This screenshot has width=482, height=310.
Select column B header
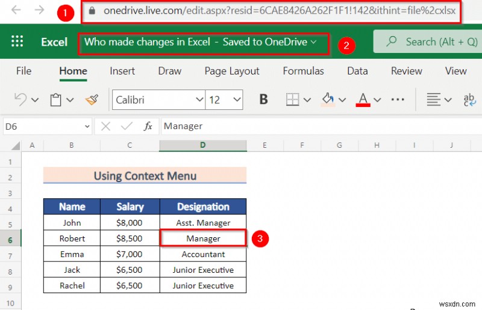click(x=72, y=145)
